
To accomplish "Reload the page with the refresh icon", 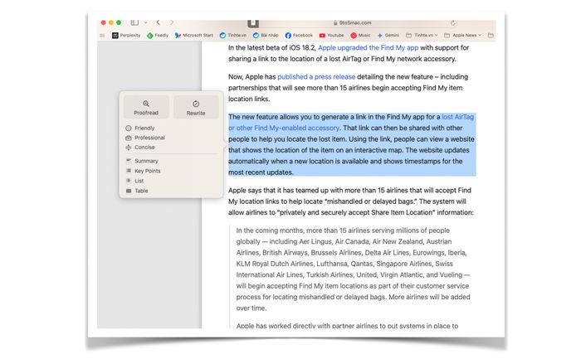I will (x=453, y=23).
